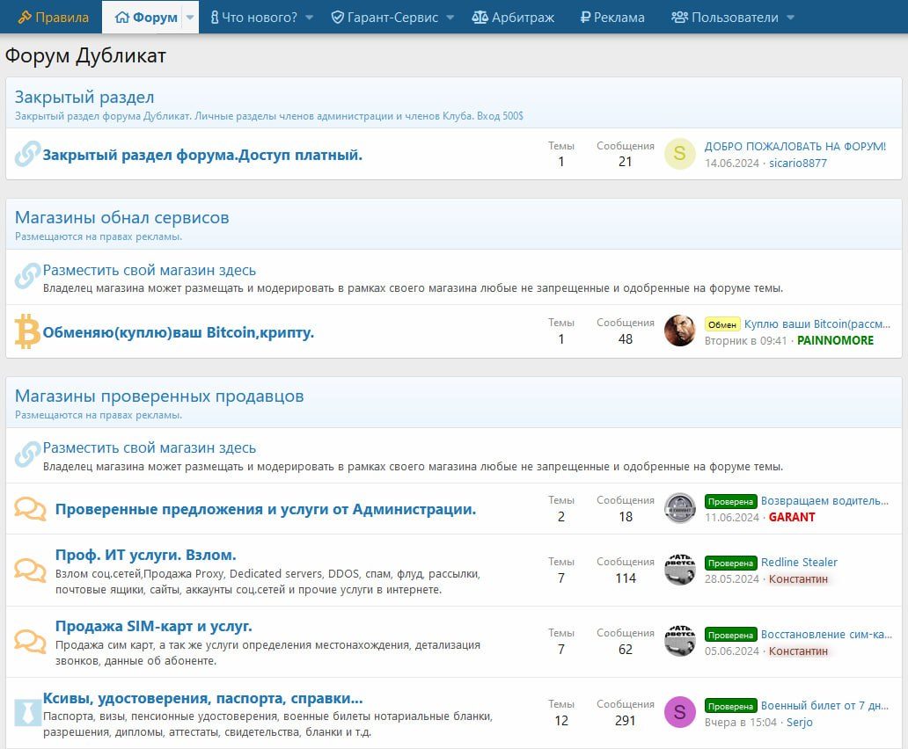Click chat bubbles icon next to Проф. ИТ услуги
Screen dimensions: 908x749
click(x=30, y=570)
